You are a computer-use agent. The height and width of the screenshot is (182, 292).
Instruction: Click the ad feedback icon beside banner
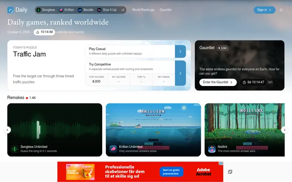pyautogui.click(x=230, y=172)
